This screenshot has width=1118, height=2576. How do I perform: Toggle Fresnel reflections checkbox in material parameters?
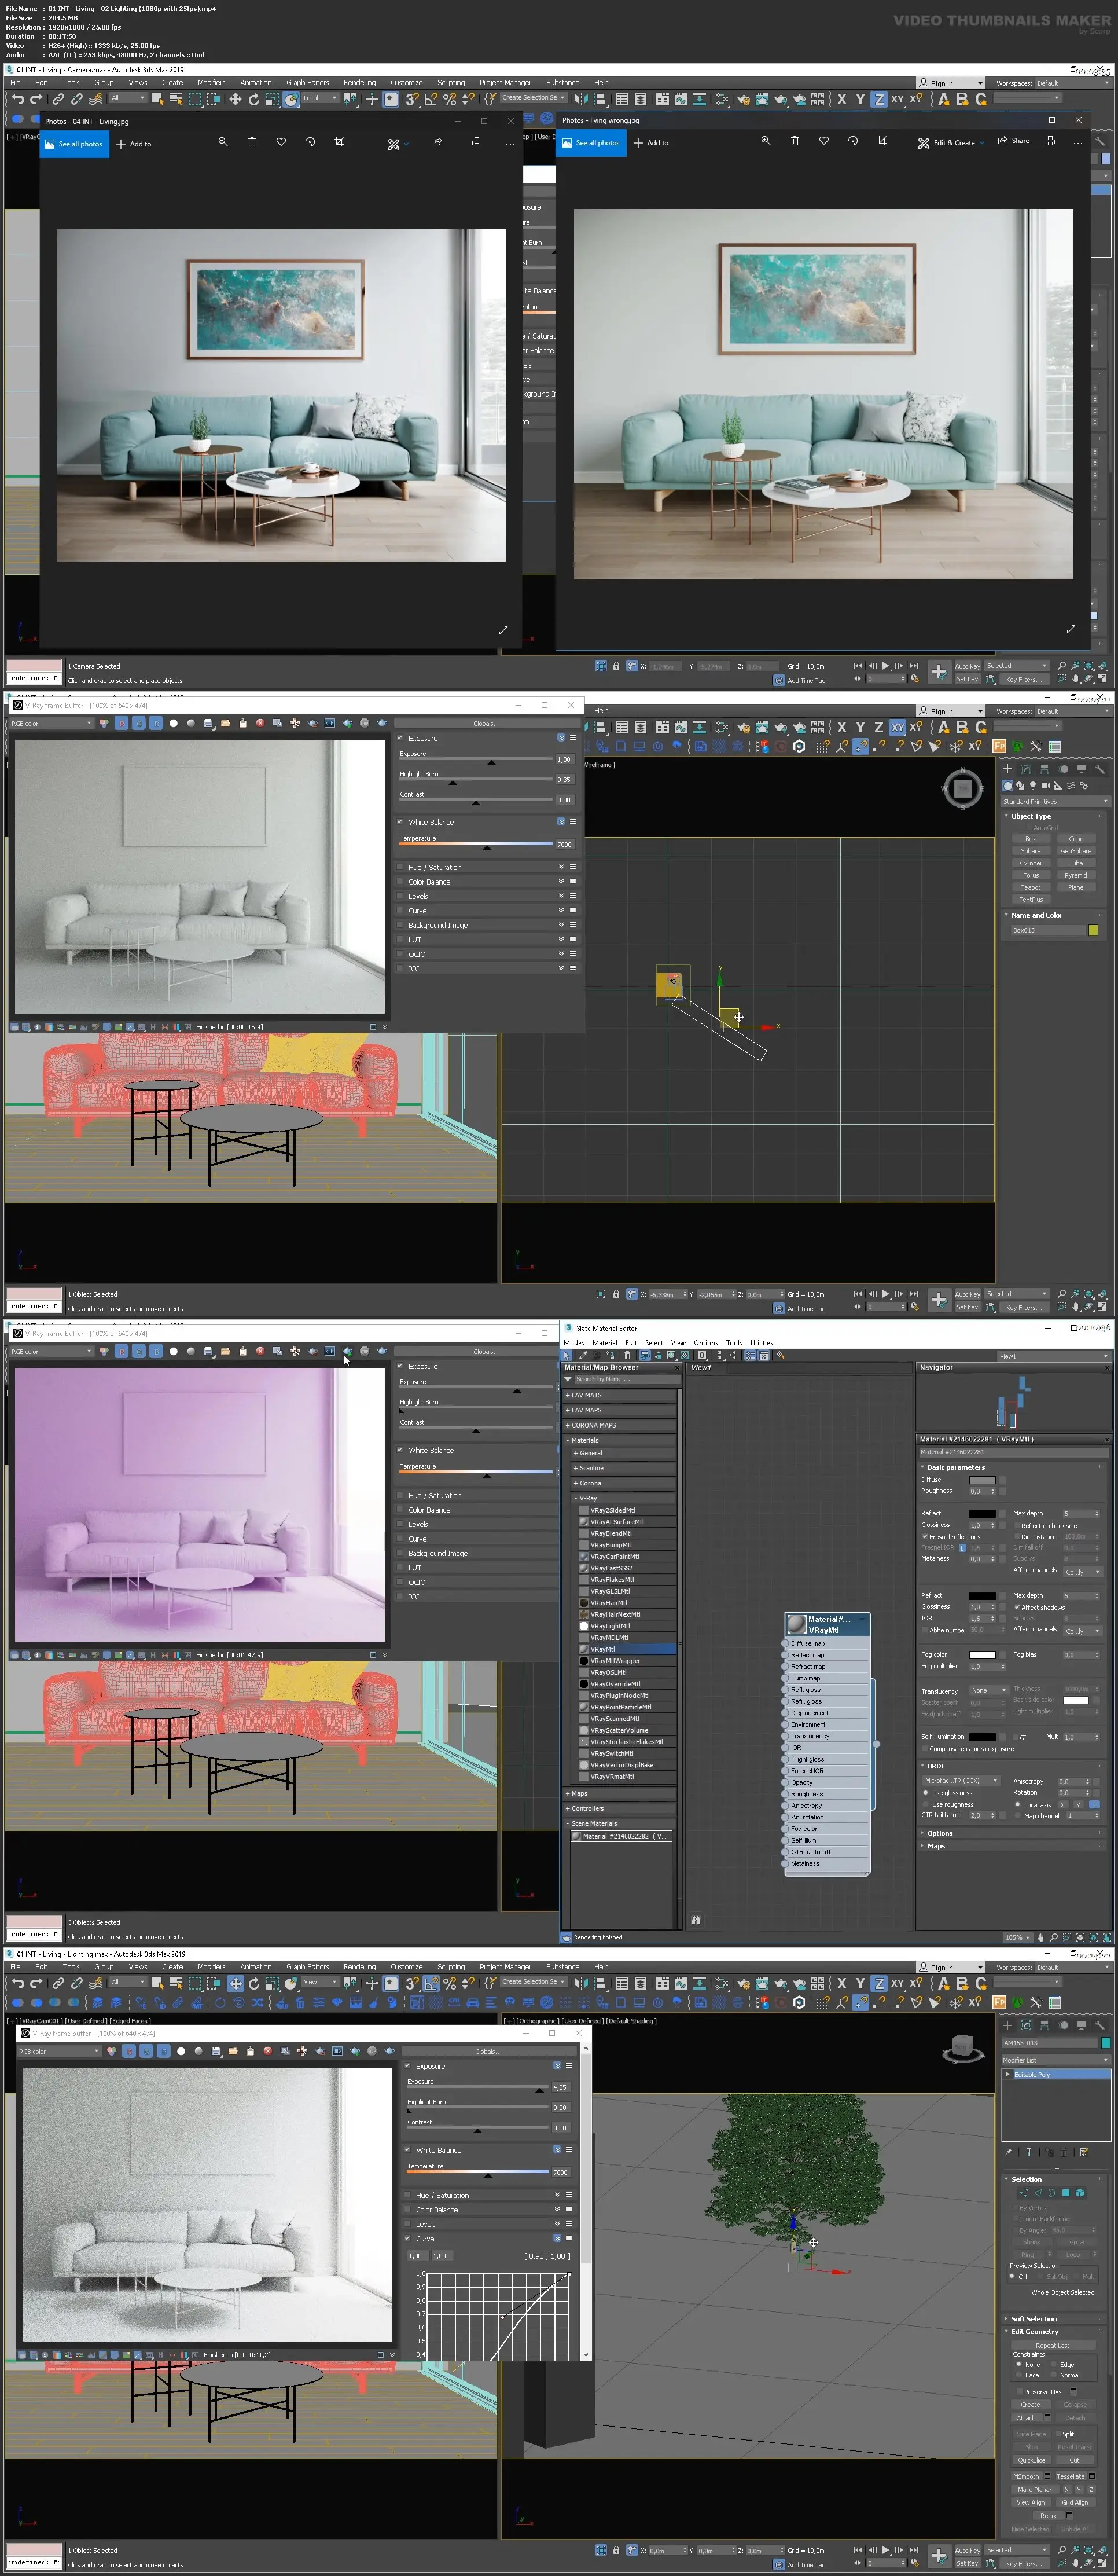924,1536
